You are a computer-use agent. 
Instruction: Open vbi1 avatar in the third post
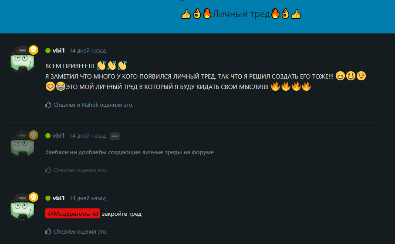pos(22,207)
